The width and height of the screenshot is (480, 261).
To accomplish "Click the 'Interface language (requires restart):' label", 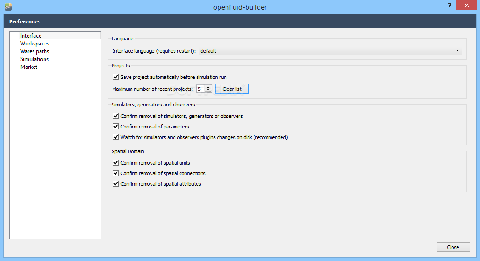I will click(154, 51).
